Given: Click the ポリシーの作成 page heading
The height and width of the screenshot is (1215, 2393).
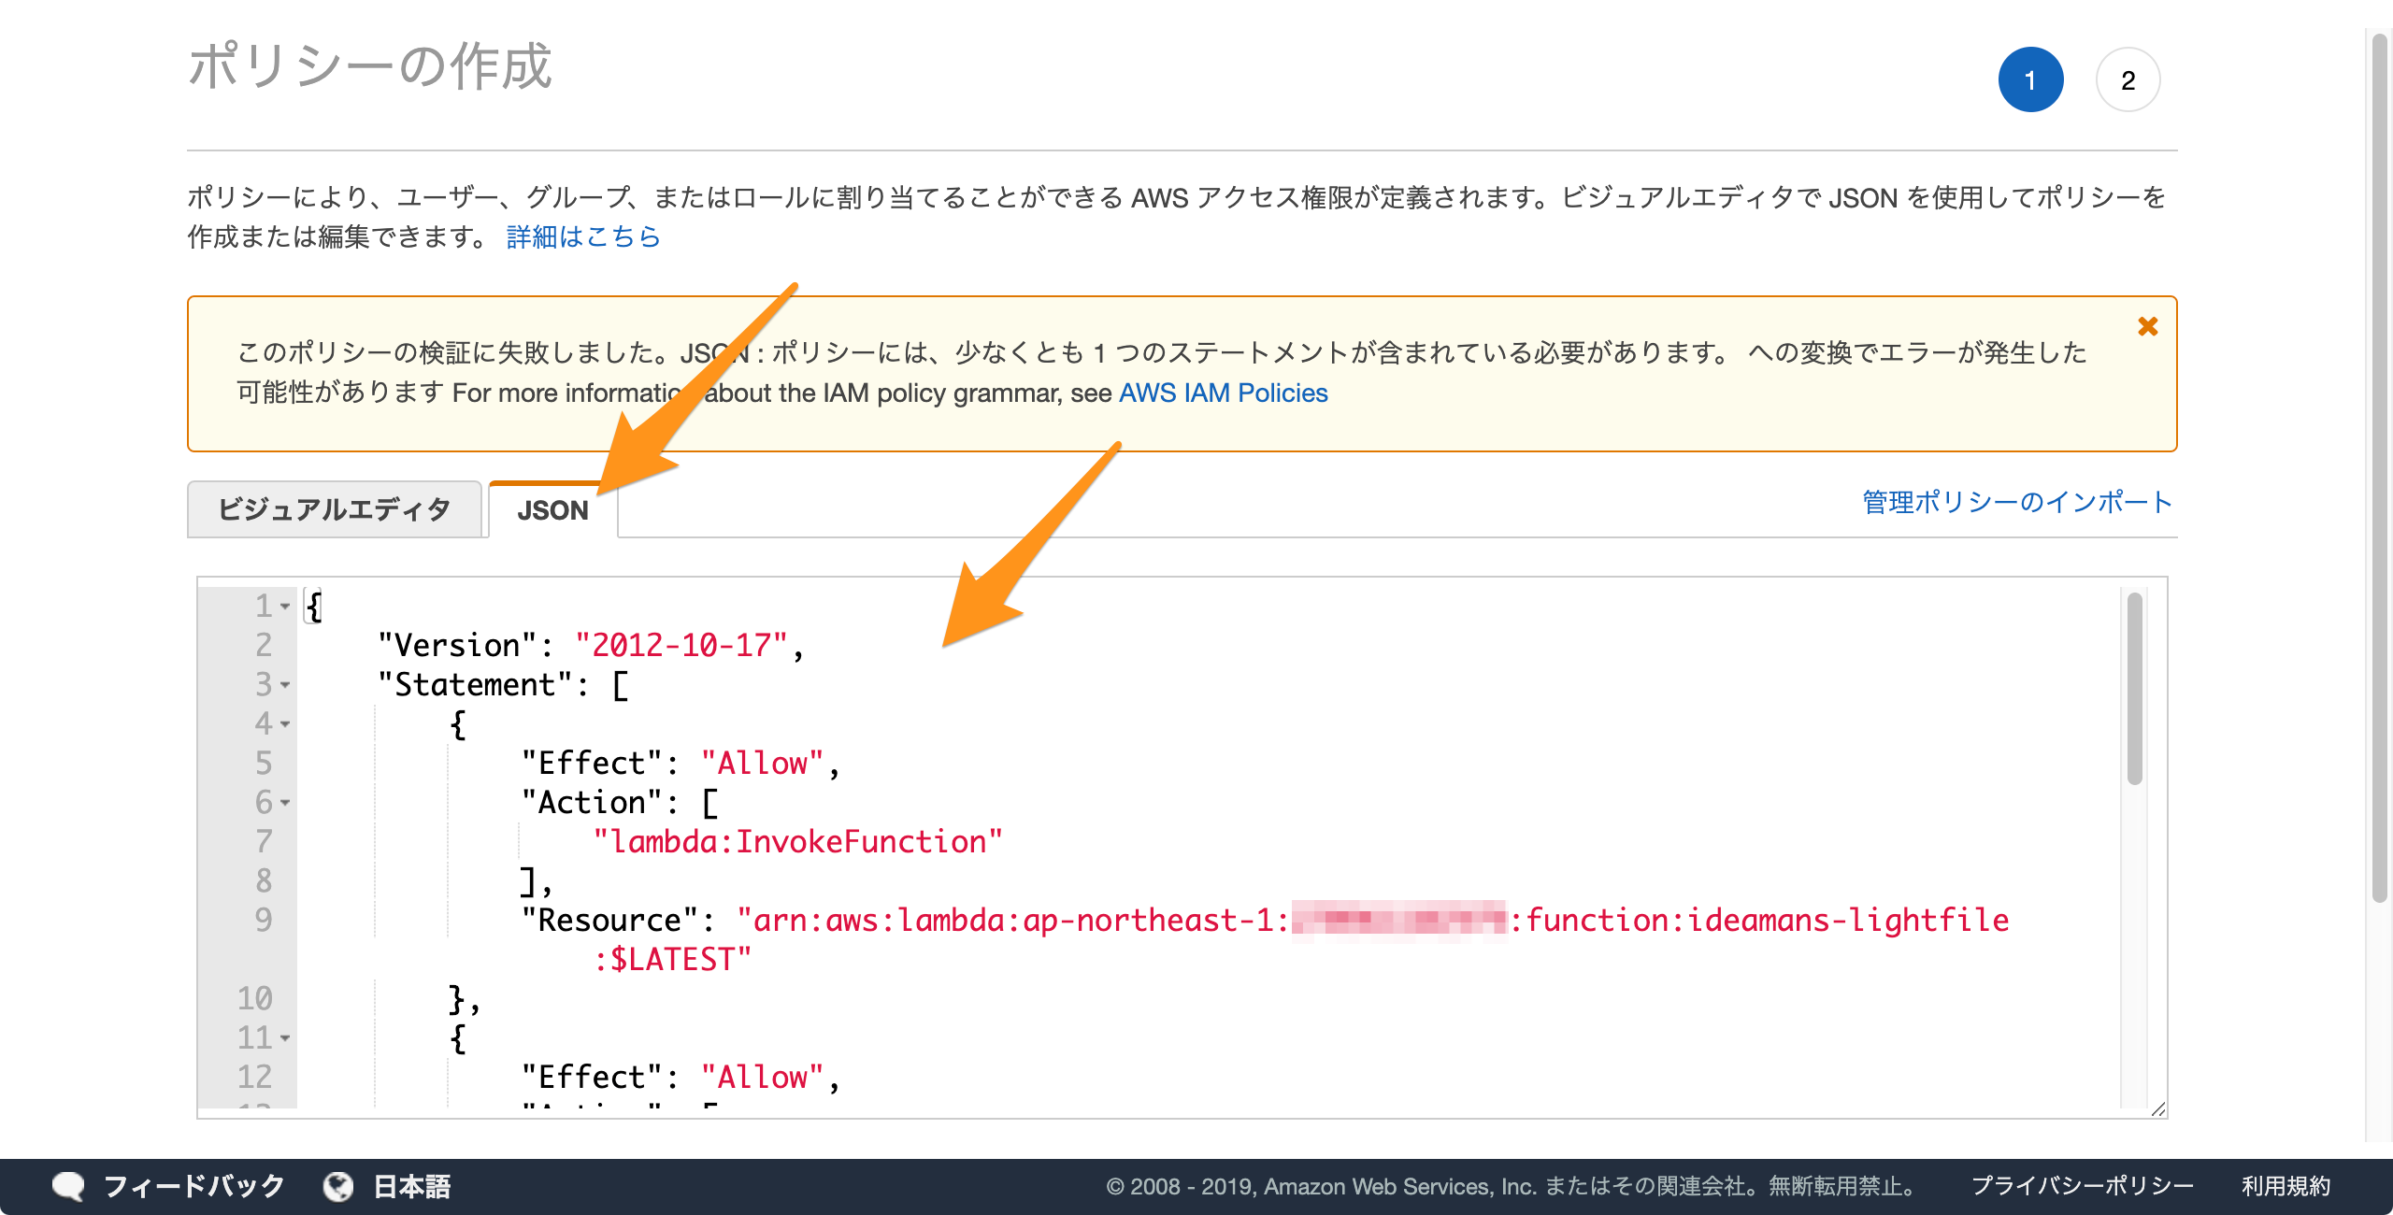Looking at the screenshot, I should [370, 66].
